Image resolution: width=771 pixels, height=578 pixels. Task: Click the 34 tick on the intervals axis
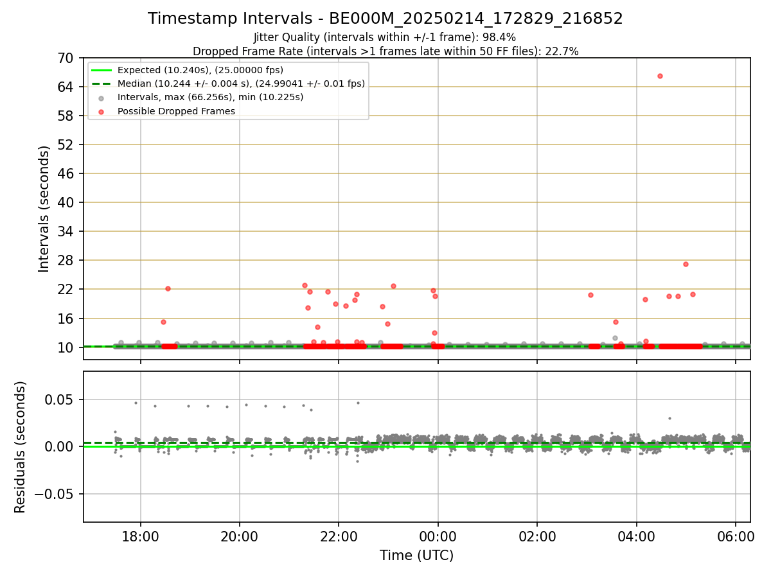coord(67,231)
